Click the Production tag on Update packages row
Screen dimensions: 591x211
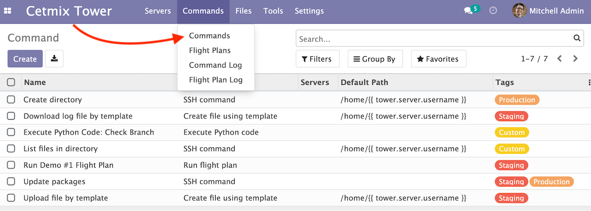click(552, 182)
